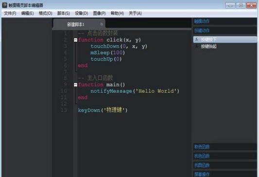Close the 触摸精灵脚本编辑器 window
This screenshot has width=259, height=177.
(252, 5)
